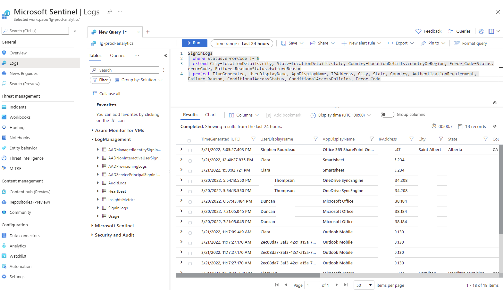Change Time range Last 24 hours
Image resolution: width=503 pixels, height=290 pixels.
click(242, 43)
